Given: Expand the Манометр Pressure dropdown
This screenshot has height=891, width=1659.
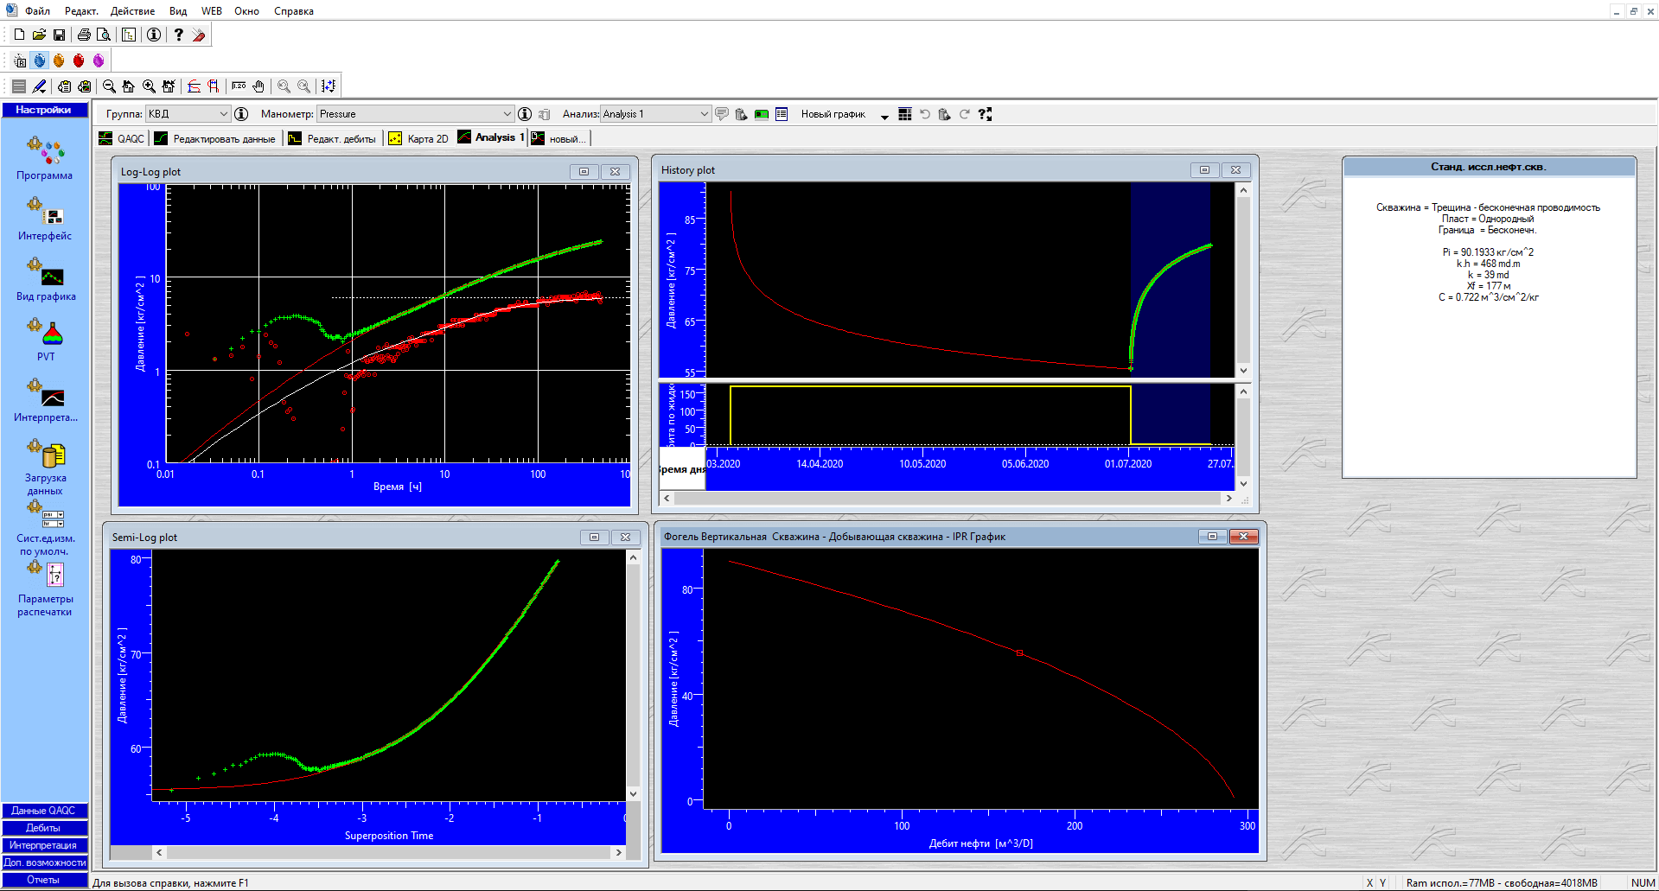Looking at the screenshot, I should (x=507, y=114).
